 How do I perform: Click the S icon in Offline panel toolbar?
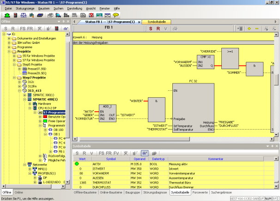(6, 29)
